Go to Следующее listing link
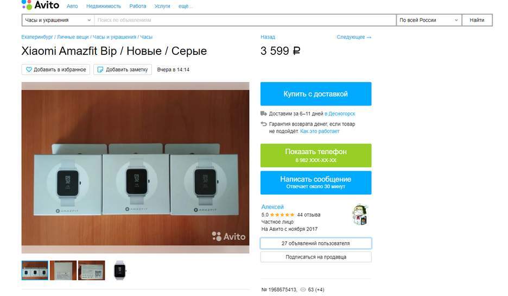The width and height of the screenshot is (508, 296). 354,37
